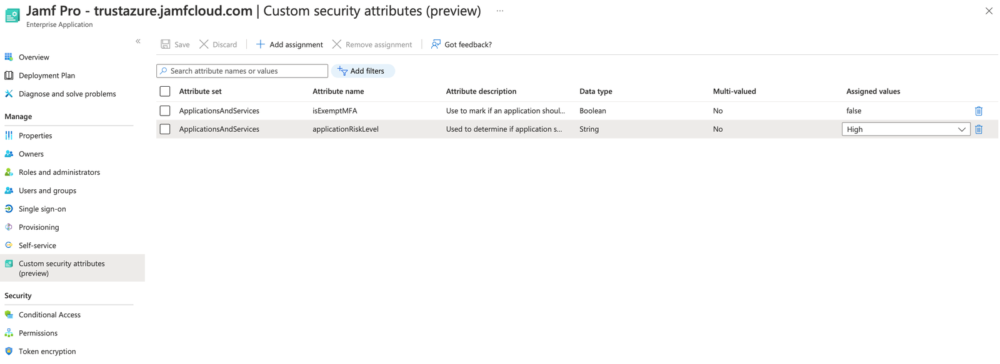
Task: Click the Token encryption shield icon
Action: [x=9, y=352]
